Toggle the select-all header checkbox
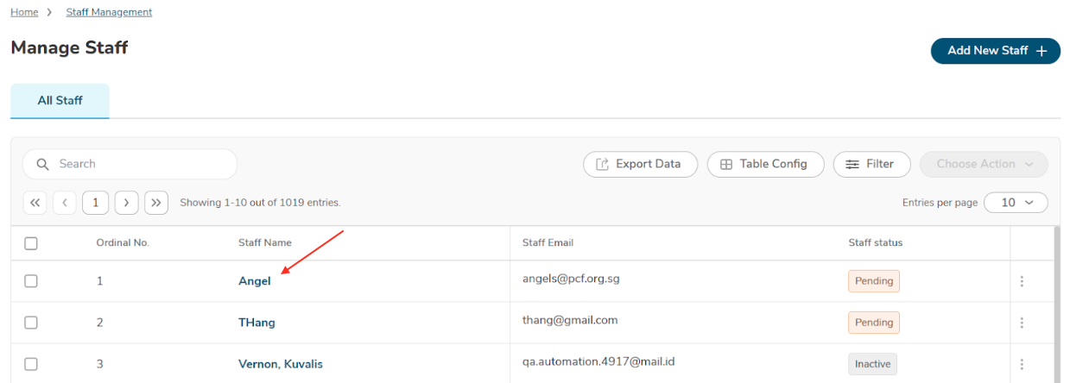Image resolution: width=1070 pixels, height=383 pixels. [31, 243]
